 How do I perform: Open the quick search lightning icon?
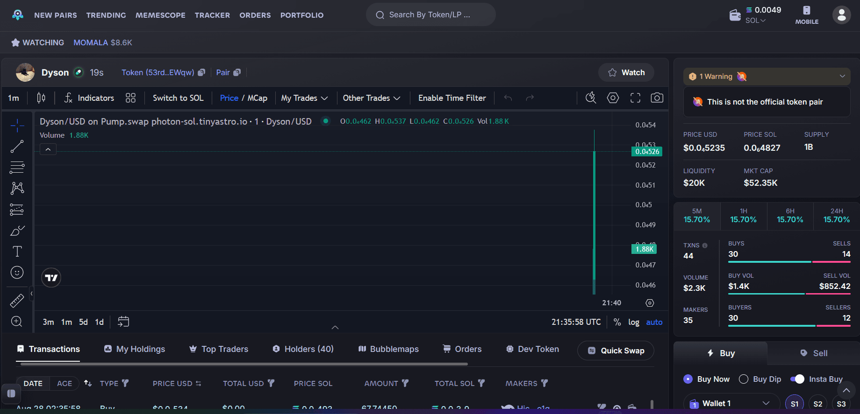[x=591, y=98]
